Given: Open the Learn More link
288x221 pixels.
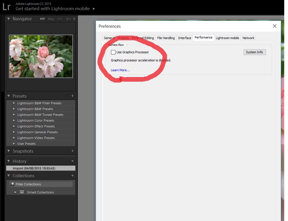Looking at the screenshot, I should point(120,70).
